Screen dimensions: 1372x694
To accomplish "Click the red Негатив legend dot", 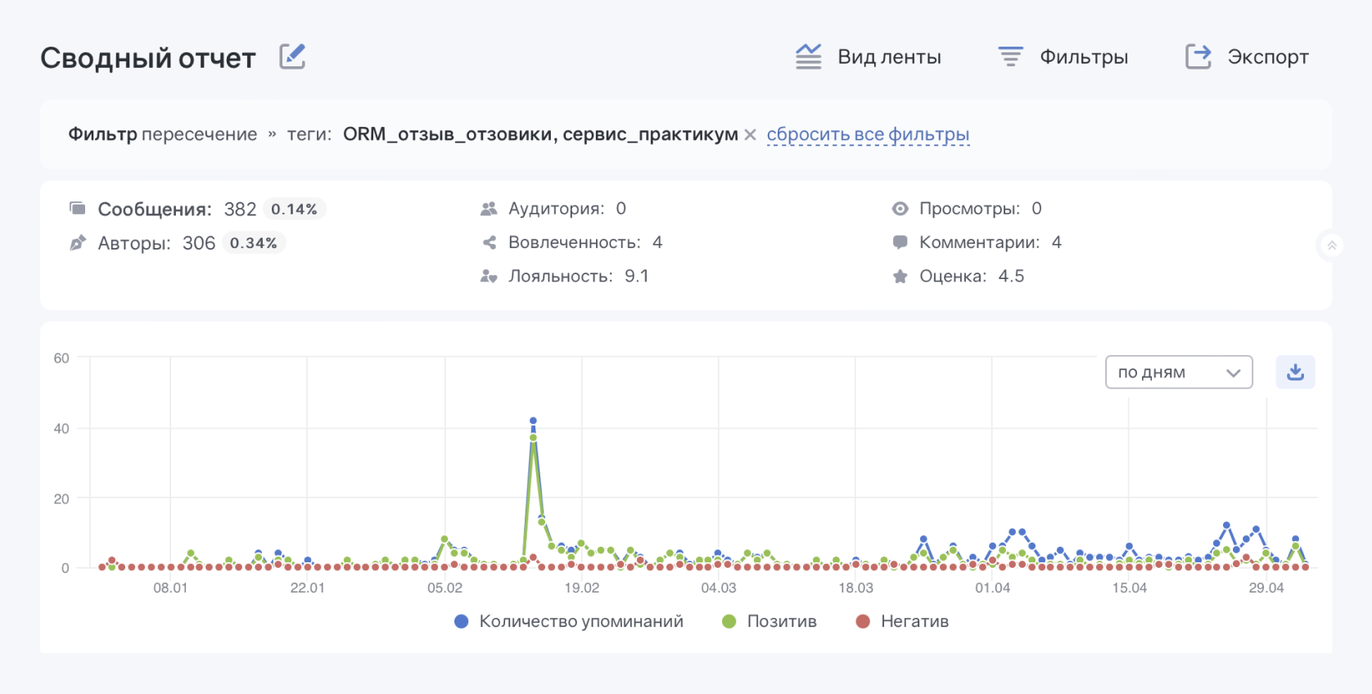I will click(x=862, y=621).
